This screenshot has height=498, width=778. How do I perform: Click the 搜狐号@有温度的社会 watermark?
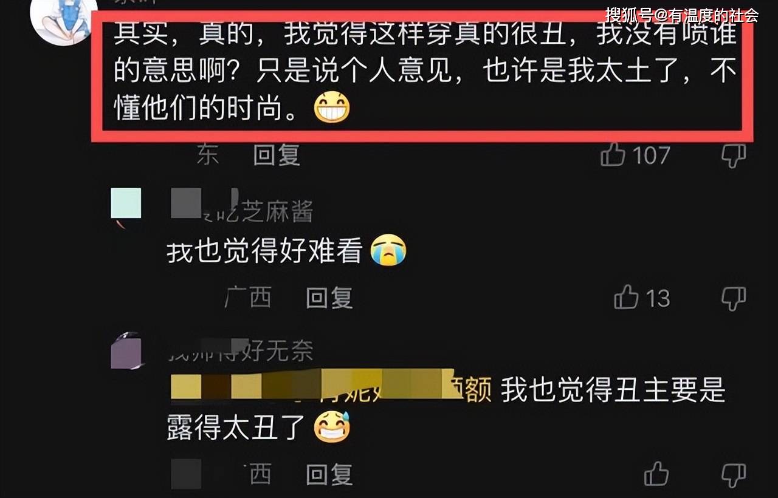coord(682,15)
